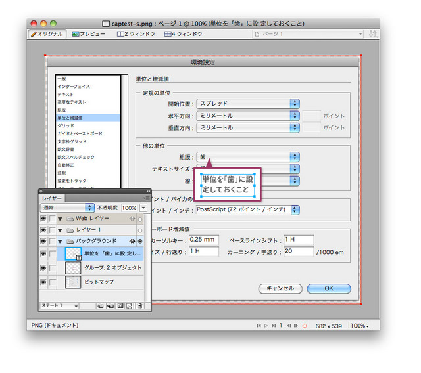Click the layers panel vertical scrollbar

click(x=147, y=258)
